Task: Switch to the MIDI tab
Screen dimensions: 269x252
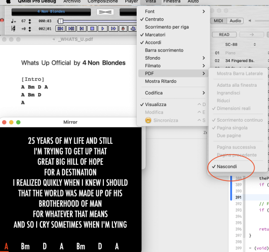Action: pyautogui.click(x=218, y=21)
